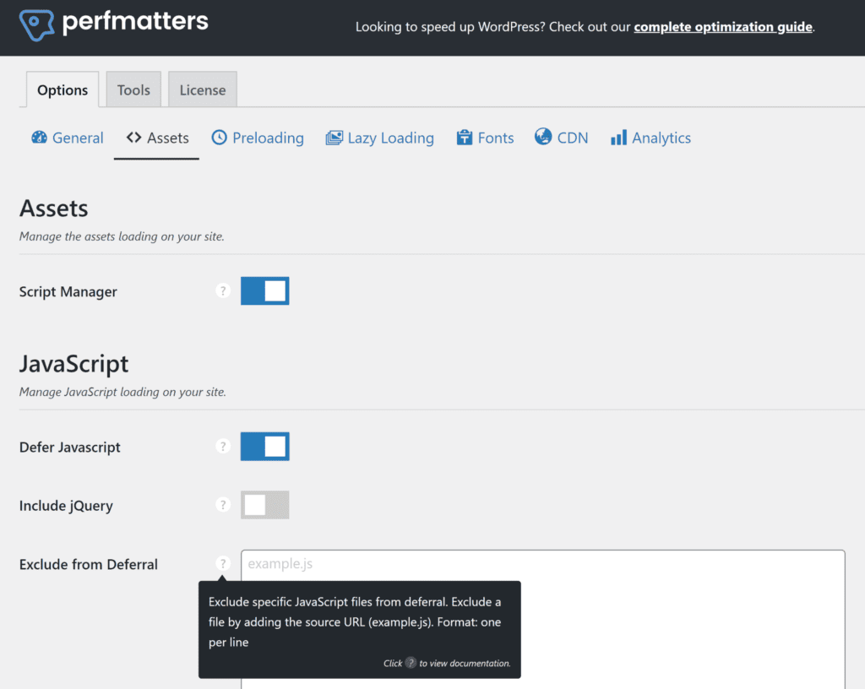Open the Fonts section
The image size is (865, 689).
point(485,138)
